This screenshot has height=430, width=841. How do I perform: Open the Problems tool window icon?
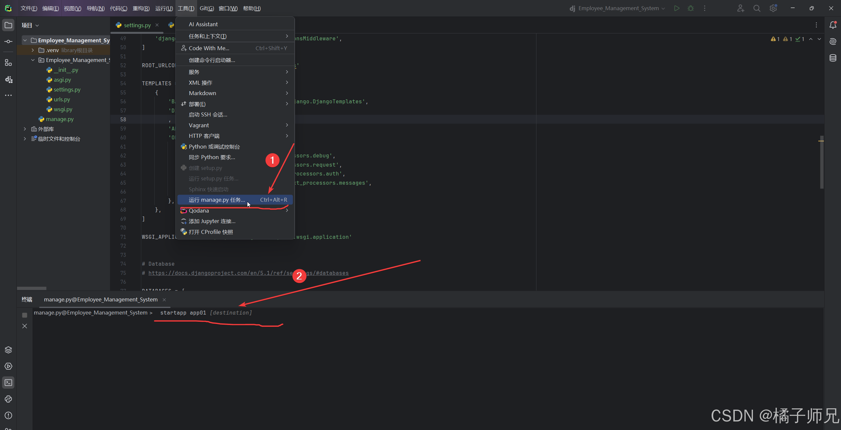8,416
